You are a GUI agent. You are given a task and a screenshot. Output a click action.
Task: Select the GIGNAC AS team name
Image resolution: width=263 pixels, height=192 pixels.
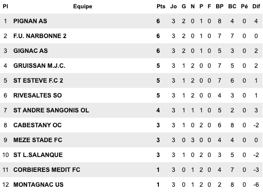31,51
